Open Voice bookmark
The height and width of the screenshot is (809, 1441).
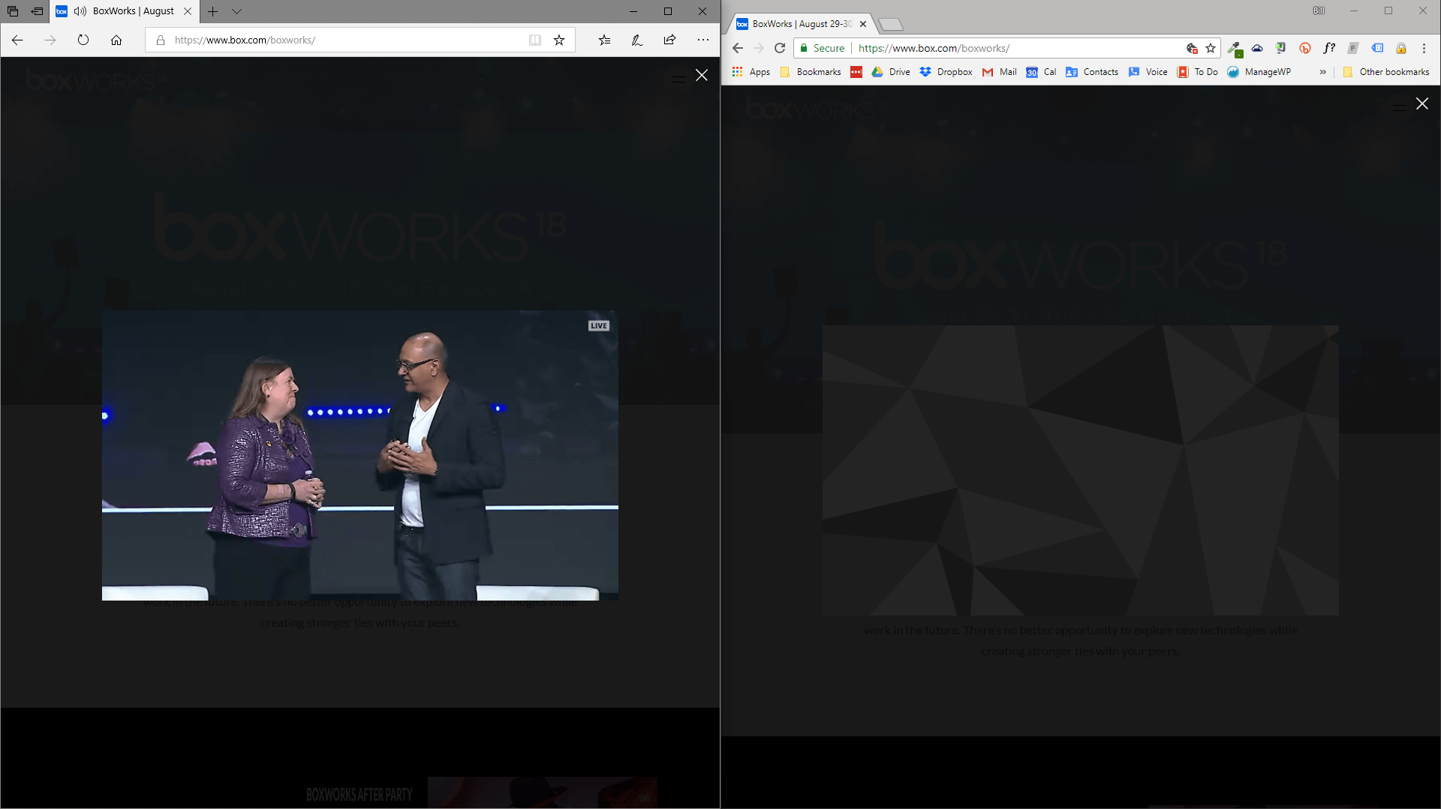[1148, 72]
